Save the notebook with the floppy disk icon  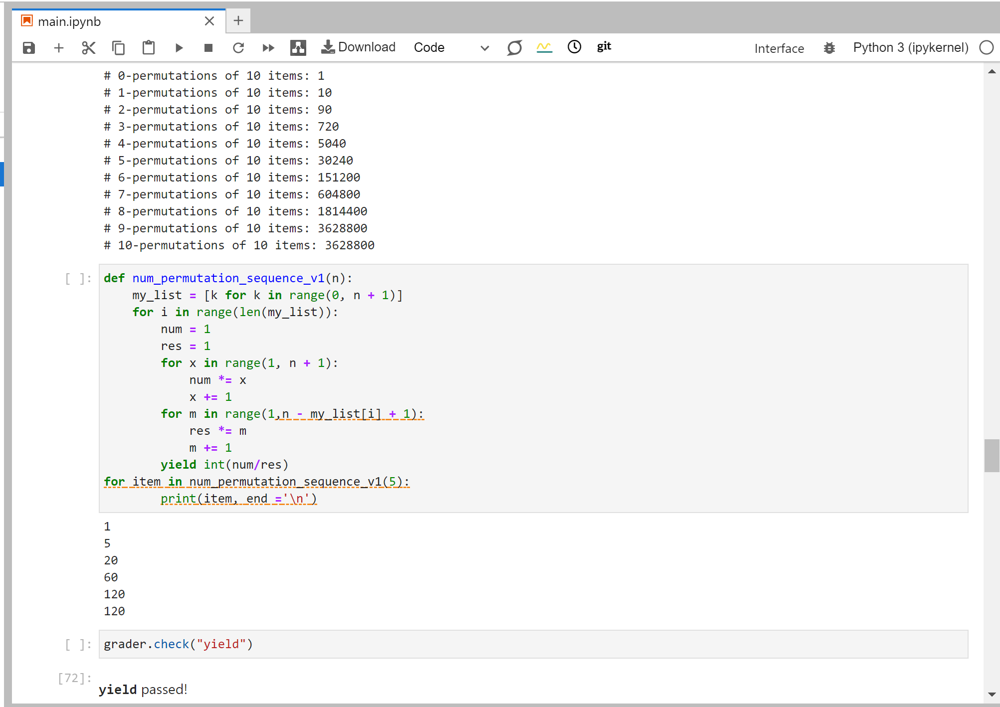(x=29, y=48)
